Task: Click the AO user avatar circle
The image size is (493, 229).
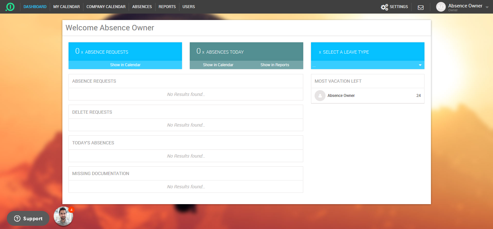Action: [441, 7]
